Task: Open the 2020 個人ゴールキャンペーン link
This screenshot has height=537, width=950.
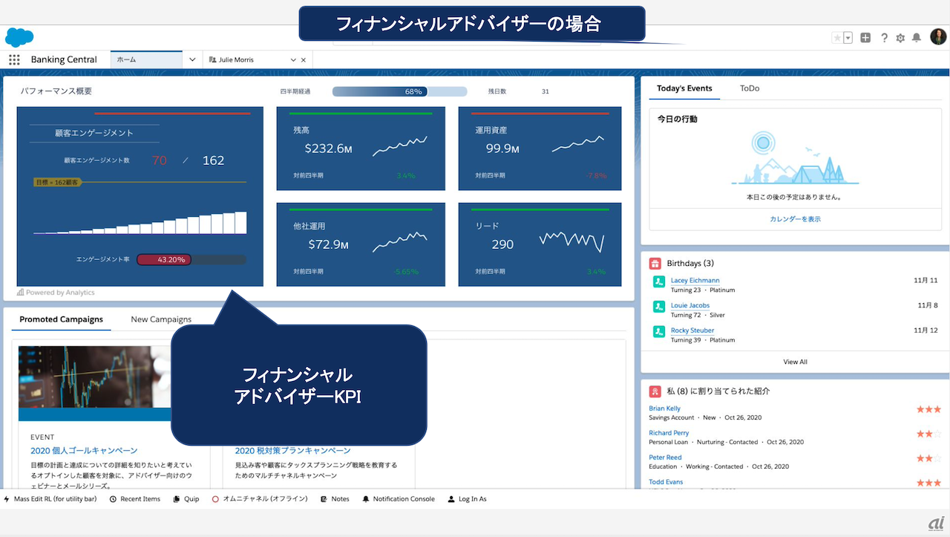Action: pos(84,451)
